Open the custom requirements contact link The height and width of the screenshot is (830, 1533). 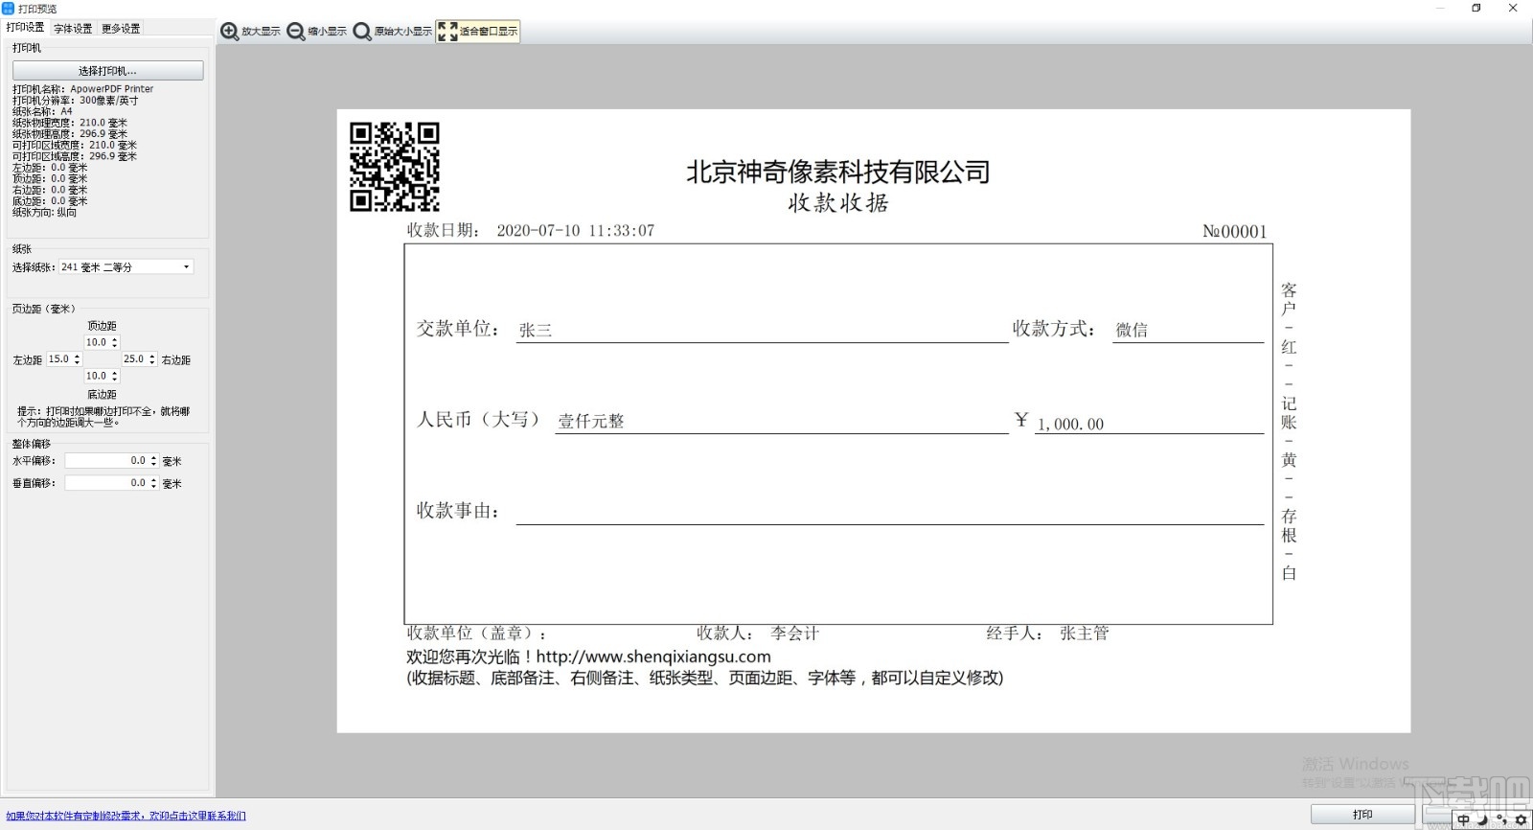(126, 817)
